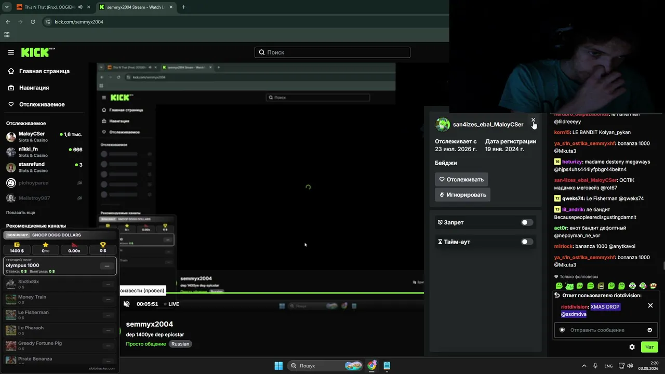This screenshot has height=374, width=665.
Task: Open the browser apps grid icon
Action: click(x=7, y=35)
